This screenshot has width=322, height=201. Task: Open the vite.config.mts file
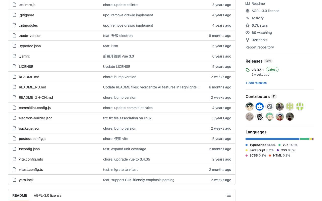(x=31, y=159)
